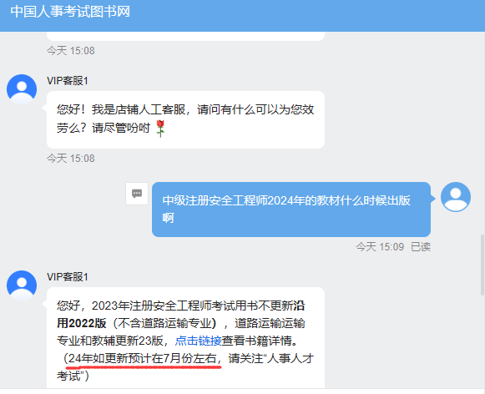Select the 2023年注册安全工程师考试用书 reply bubble

[185, 337]
